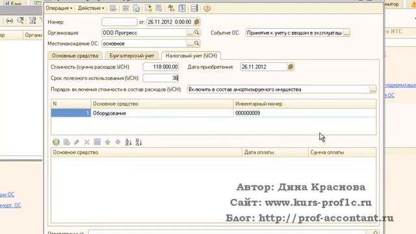Click the magnifier icon in Организация field
This screenshot has height=234, width=416.
pos(196,32)
